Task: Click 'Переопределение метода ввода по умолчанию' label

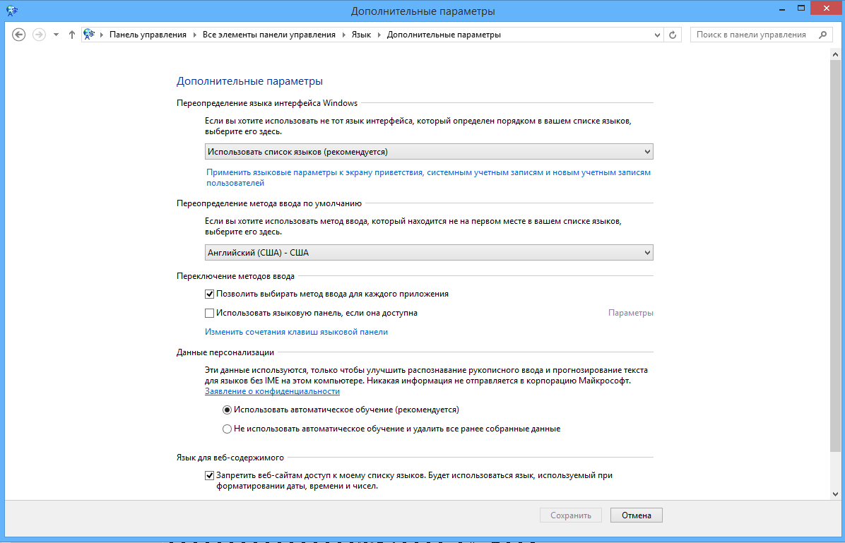Action: point(269,203)
